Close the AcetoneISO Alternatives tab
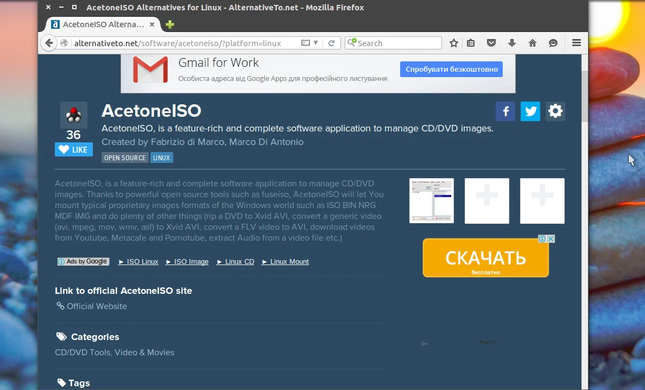 152,24
